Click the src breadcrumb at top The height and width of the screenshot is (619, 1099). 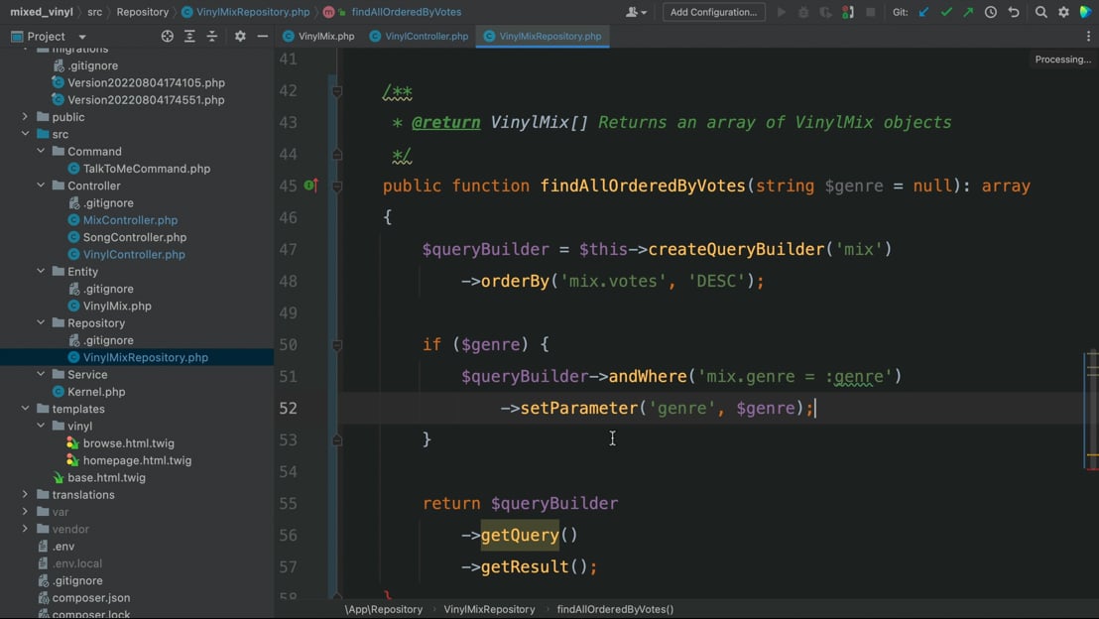click(x=94, y=12)
